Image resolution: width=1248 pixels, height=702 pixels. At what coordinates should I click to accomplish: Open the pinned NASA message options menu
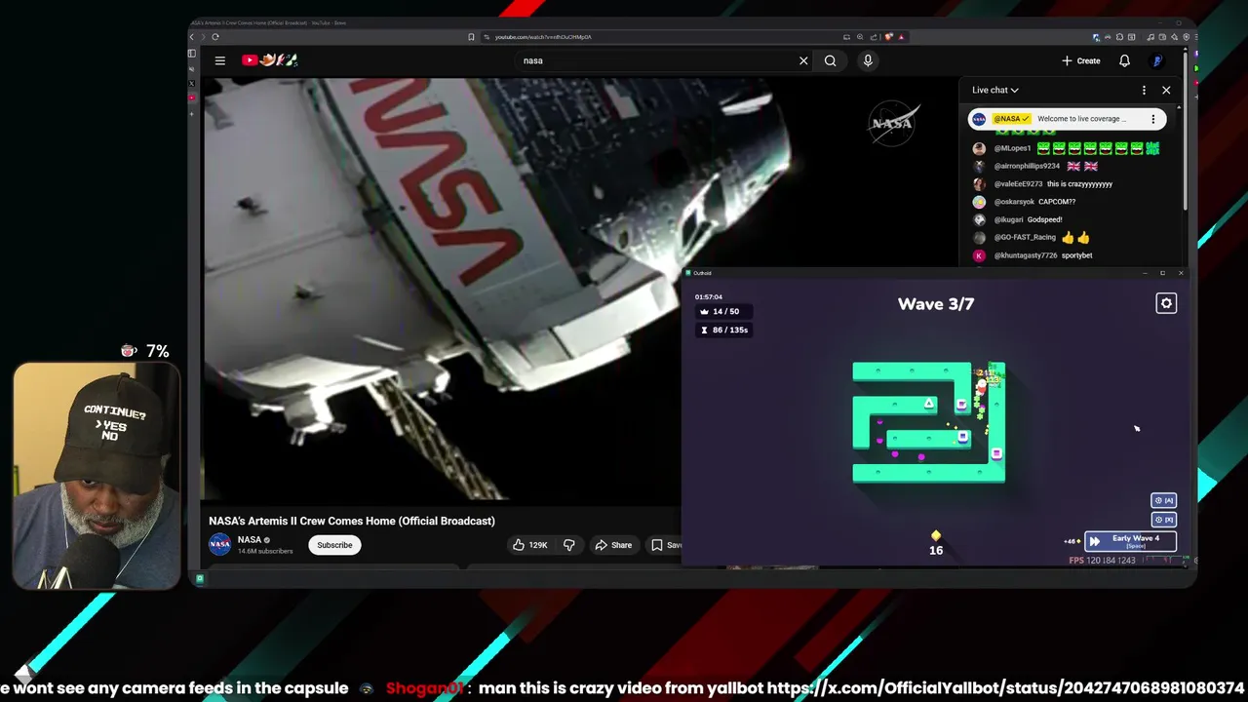(1152, 119)
